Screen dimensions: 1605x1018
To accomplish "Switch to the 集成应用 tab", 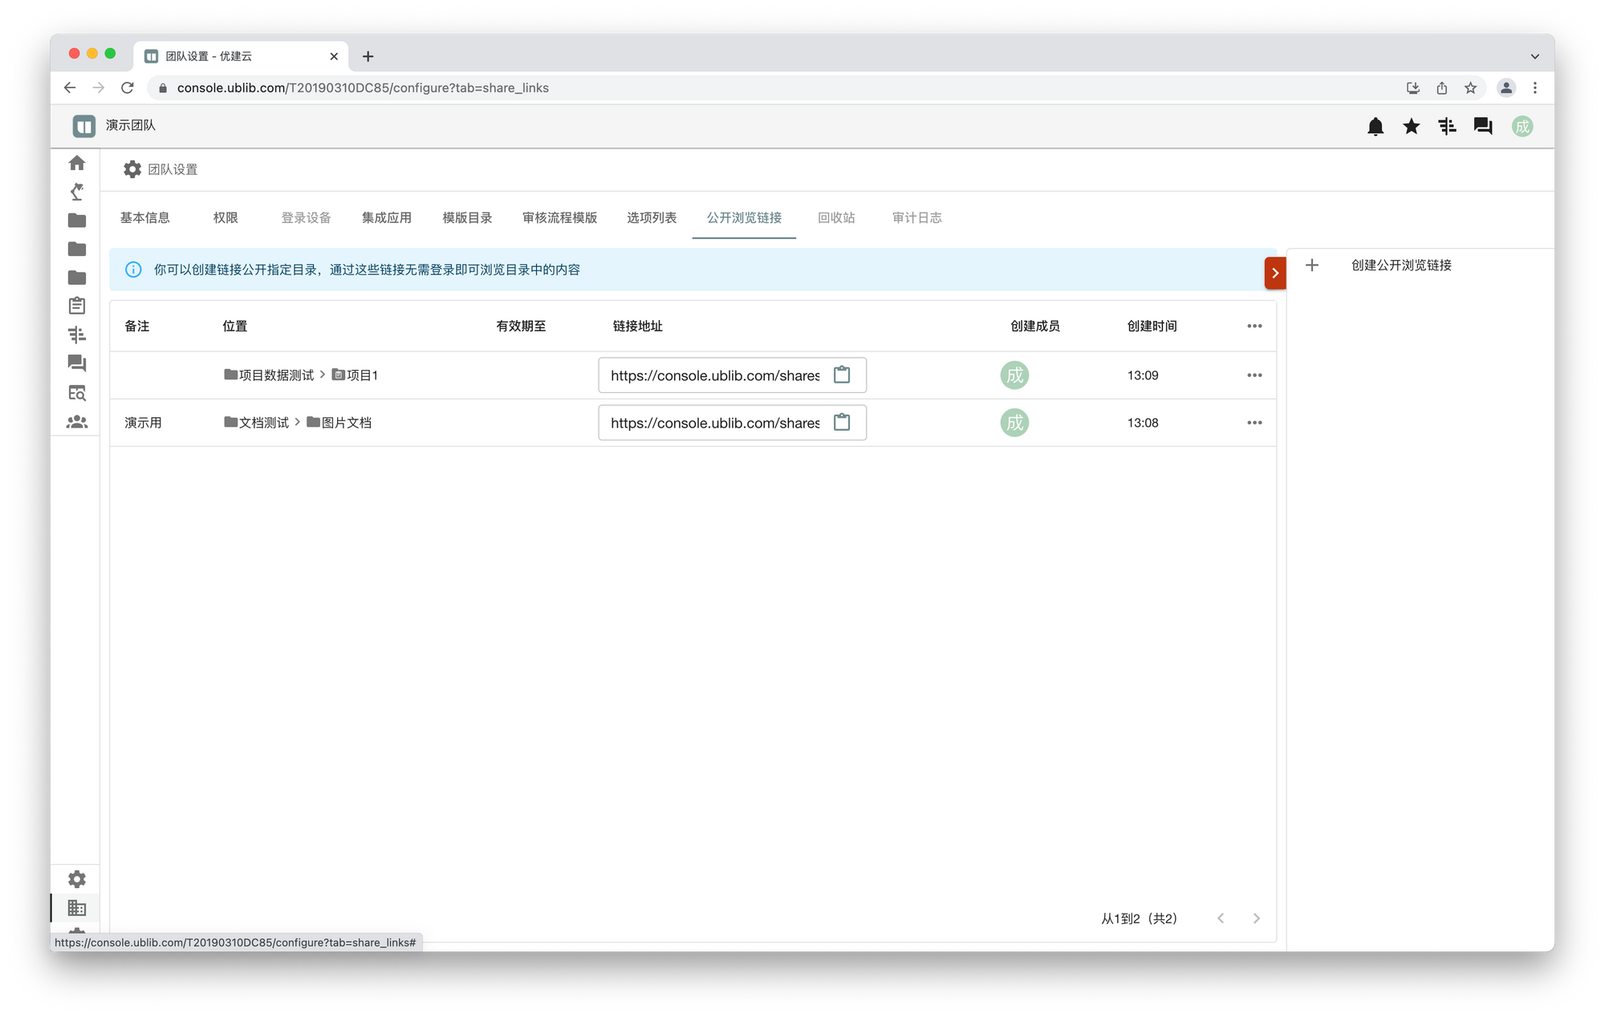I will tap(386, 217).
